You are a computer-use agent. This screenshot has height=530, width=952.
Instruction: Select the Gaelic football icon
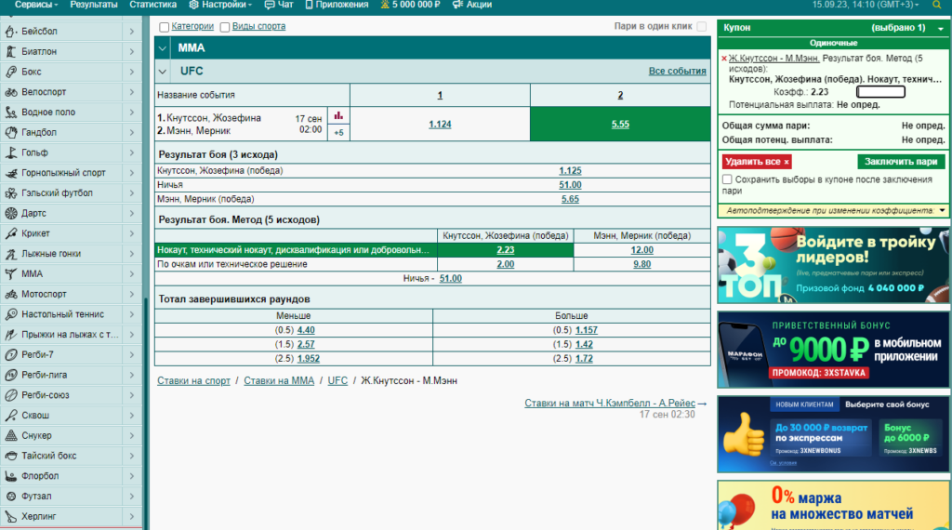coord(11,193)
